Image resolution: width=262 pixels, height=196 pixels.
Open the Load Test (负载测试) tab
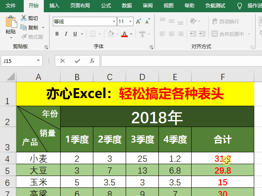coord(215,6)
